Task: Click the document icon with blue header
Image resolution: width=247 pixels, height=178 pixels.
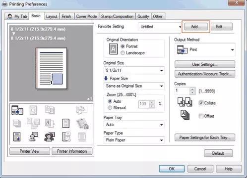Action: [17, 137]
